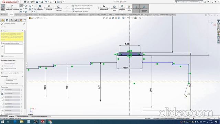The image size is (220, 124).
Task: Click the Display/Delete Relations tool
Action: [x=104, y=8]
